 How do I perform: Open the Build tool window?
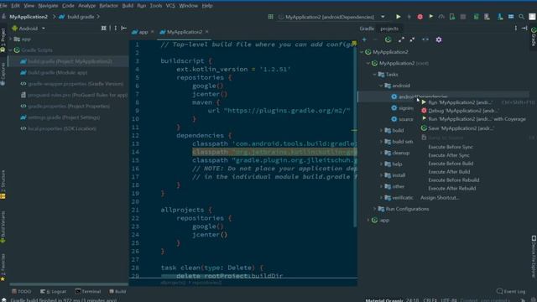[x=117, y=291]
